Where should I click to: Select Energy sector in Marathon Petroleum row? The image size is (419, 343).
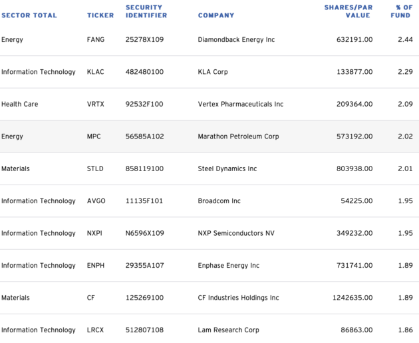pyautogui.click(x=12, y=137)
